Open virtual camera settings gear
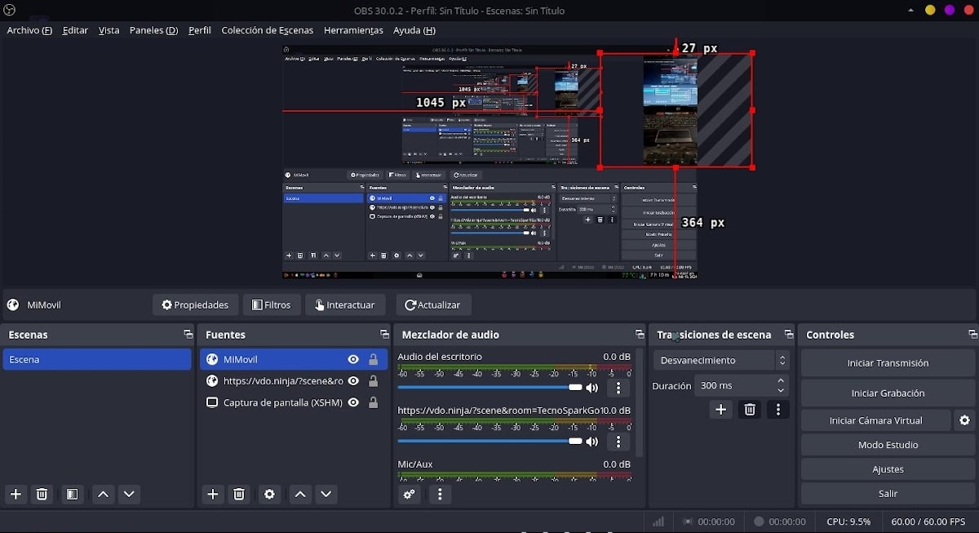Screen dimensions: 979x533 pos(964,420)
